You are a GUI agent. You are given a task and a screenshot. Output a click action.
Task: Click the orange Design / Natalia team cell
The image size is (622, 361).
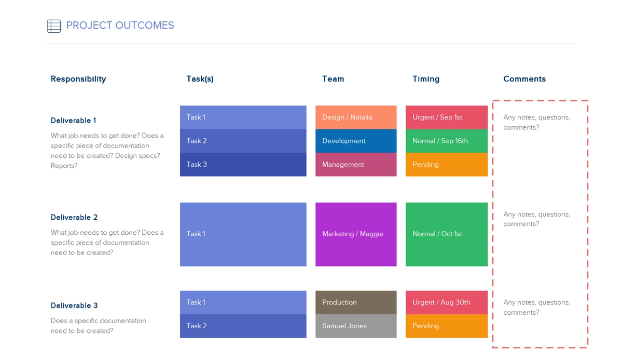pos(356,117)
